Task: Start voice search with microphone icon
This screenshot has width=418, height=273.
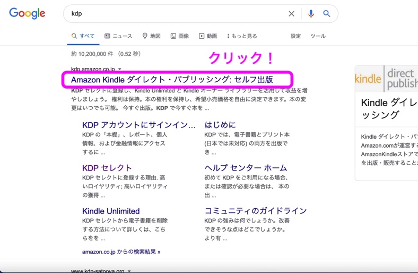Action: 311,14
